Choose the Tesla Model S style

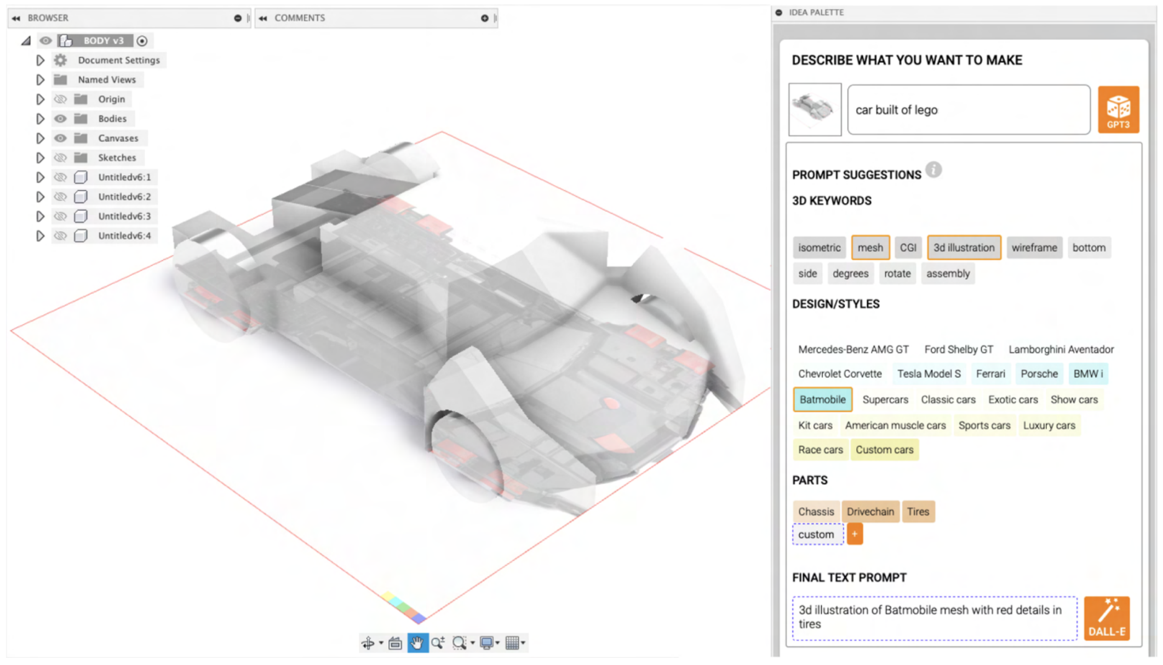pos(929,374)
